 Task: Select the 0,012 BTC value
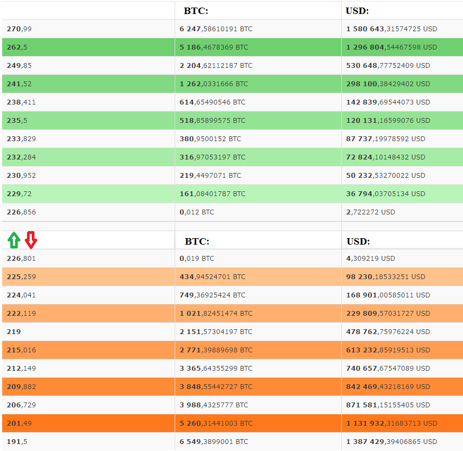(197, 212)
